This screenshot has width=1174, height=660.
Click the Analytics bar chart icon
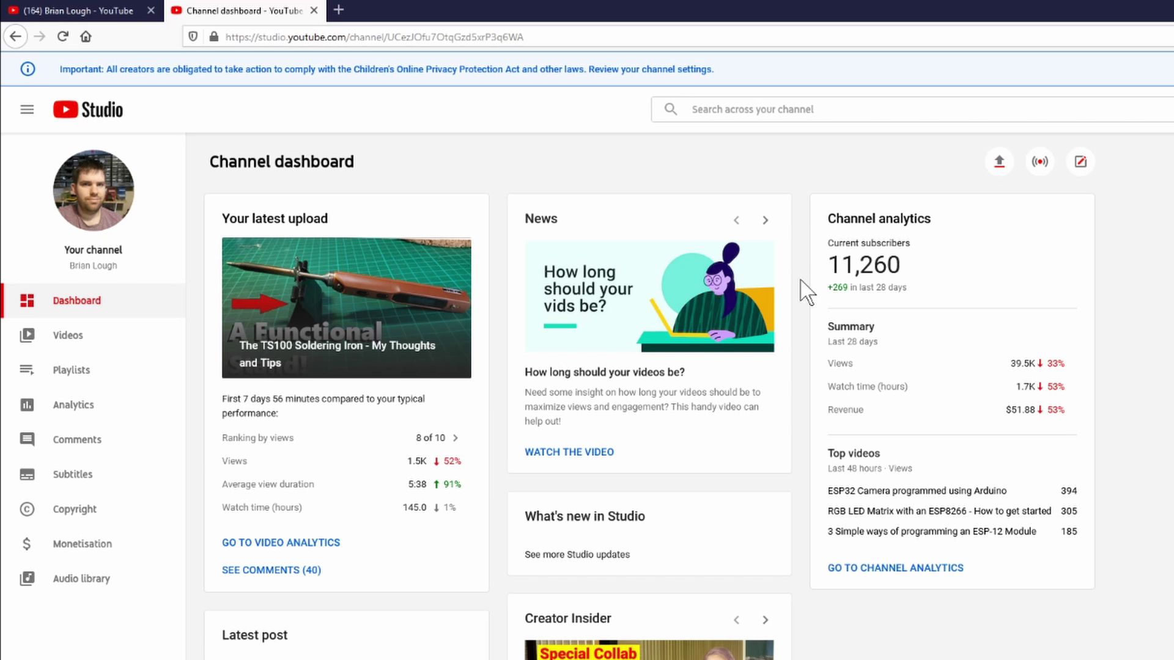pyautogui.click(x=27, y=405)
